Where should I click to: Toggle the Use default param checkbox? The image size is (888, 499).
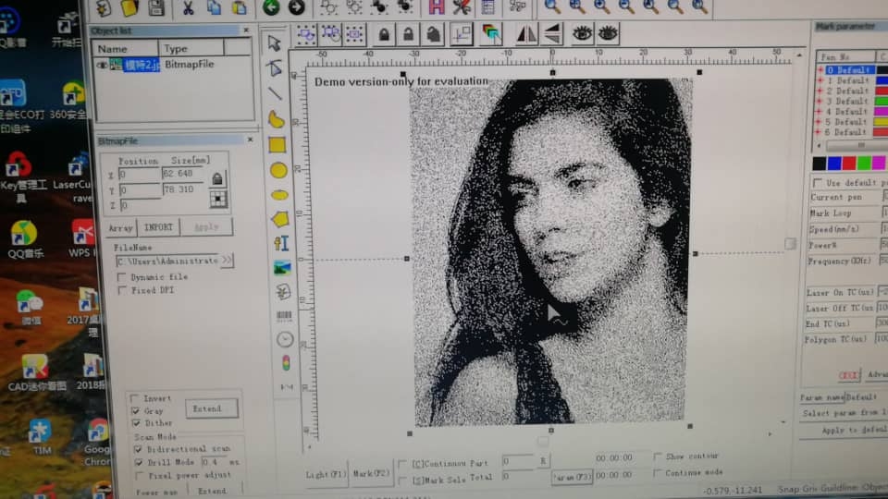[x=817, y=183]
